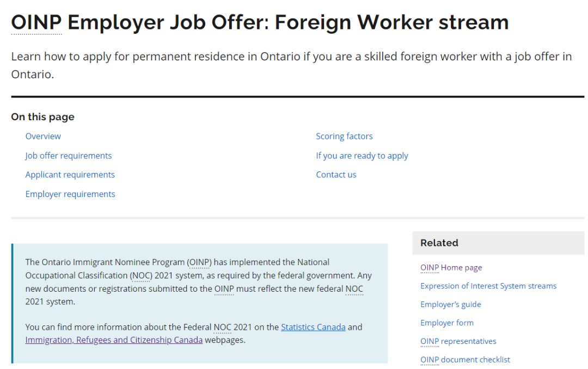Navigate to Employer requirements
The width and height of the screenshot is (588, 369).
(x=70, y=194)
